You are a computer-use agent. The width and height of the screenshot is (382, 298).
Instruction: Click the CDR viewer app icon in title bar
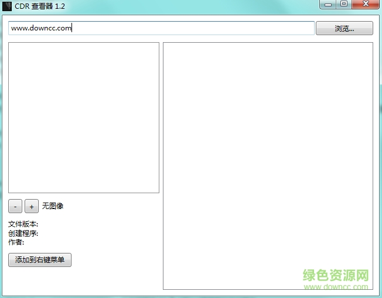(7, 6)
